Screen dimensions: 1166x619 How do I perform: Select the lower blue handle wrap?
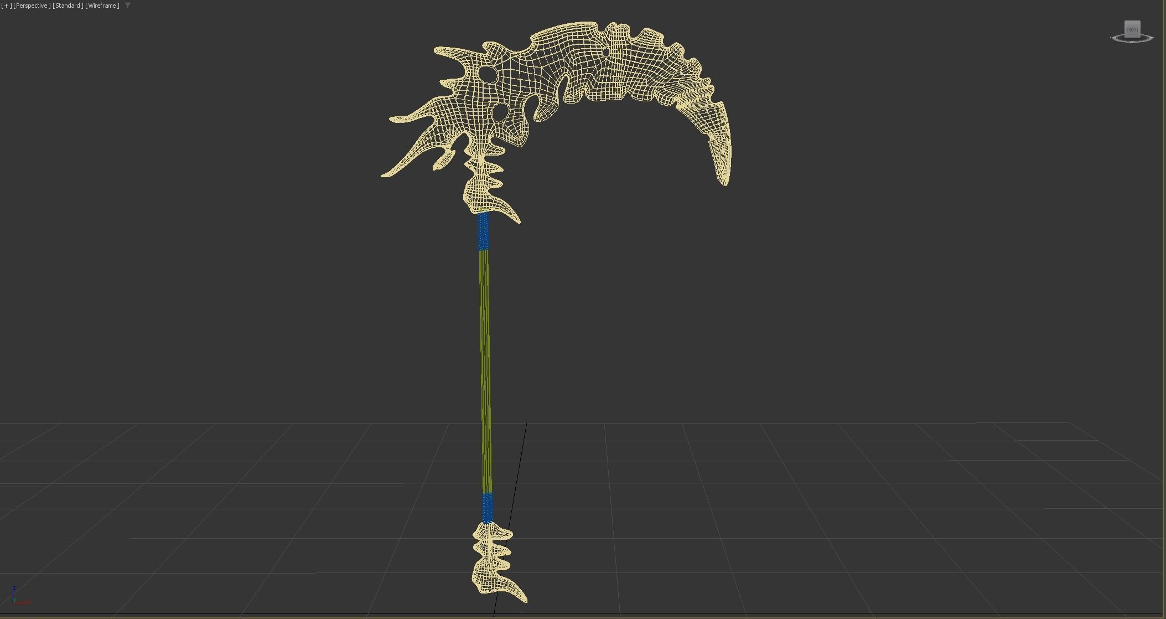click(487, 508)
